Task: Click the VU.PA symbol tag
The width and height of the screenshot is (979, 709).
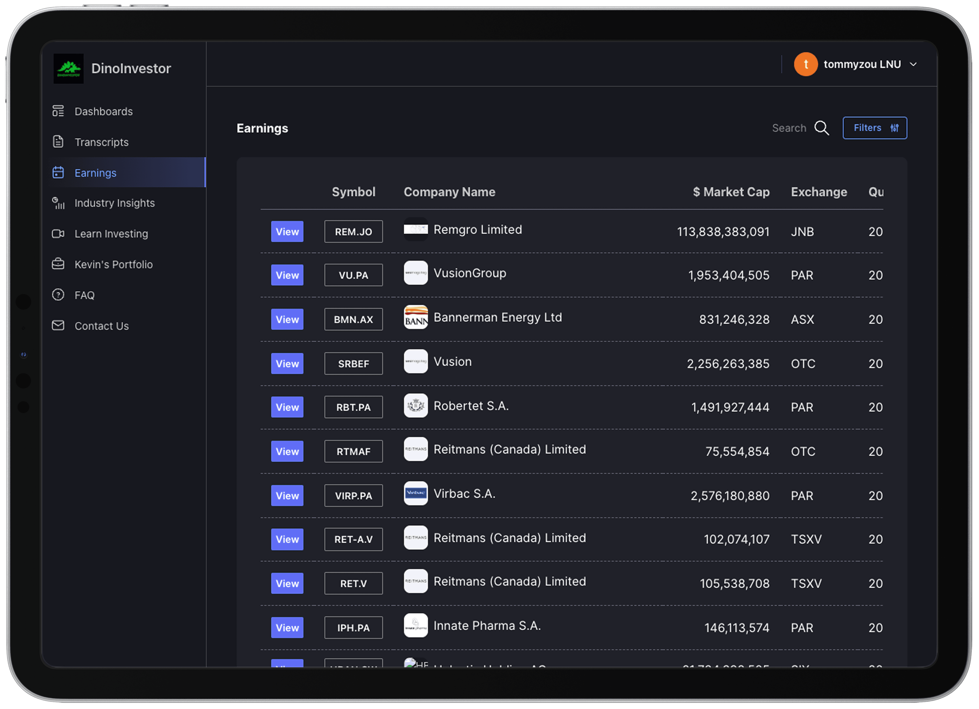Action: (x=354, y=275)
